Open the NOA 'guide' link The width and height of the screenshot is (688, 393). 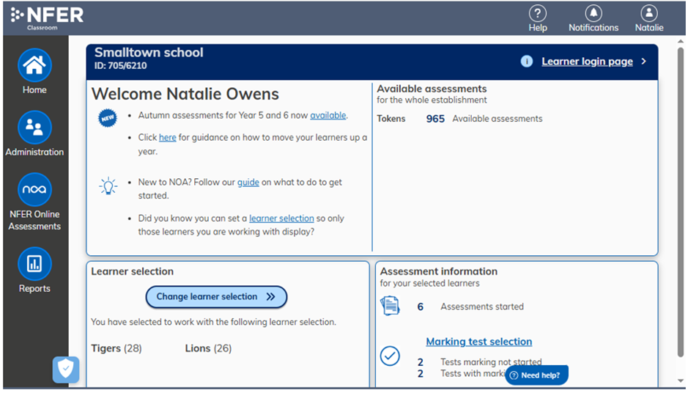(x=248, y=183)
